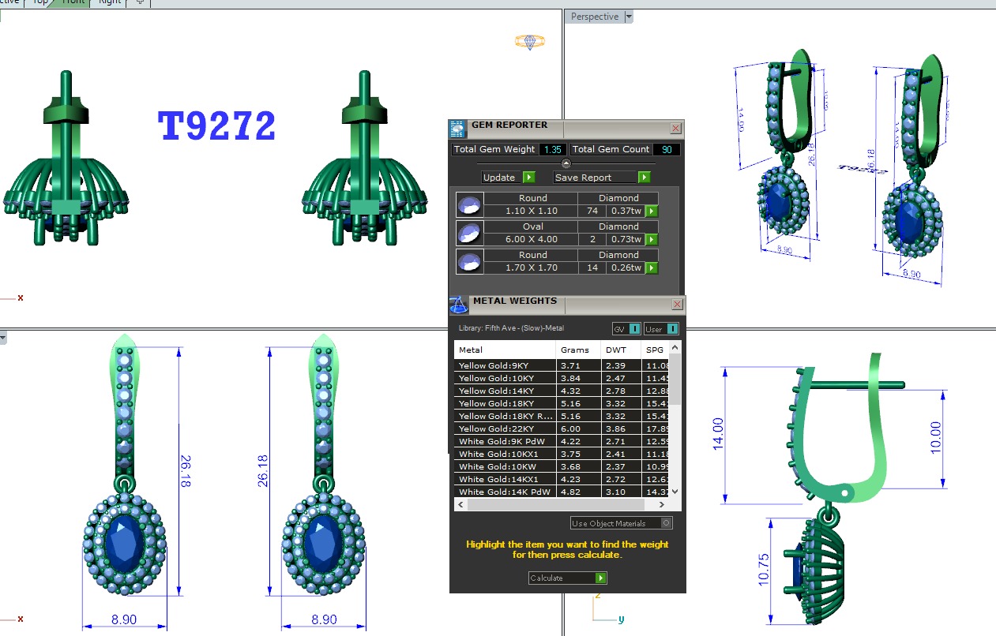Open the Save Report dropdown

[645, 178]
